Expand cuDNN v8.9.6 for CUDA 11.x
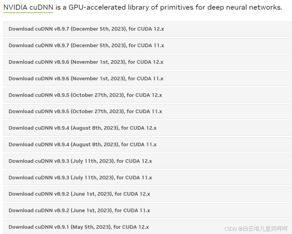This screenshot has height=234, width=292. click(x=148, y=79)
